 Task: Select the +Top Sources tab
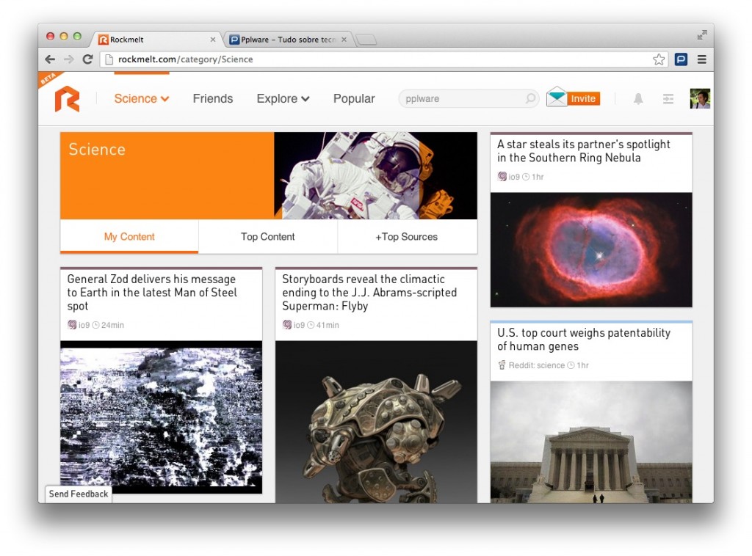407,237
